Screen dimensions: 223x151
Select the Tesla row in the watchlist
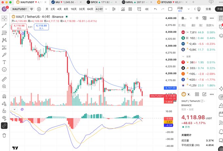198,62
